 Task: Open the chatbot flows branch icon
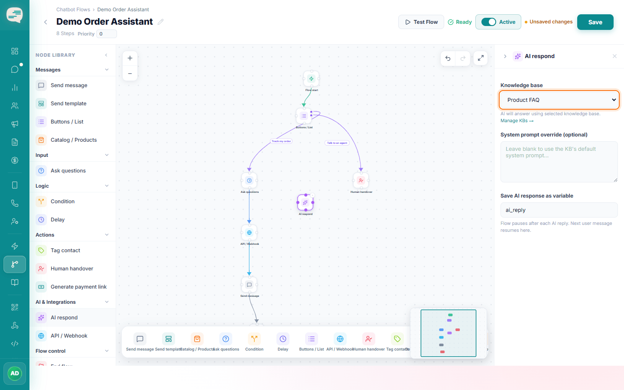pyautogui.click(x=15, y=264)
